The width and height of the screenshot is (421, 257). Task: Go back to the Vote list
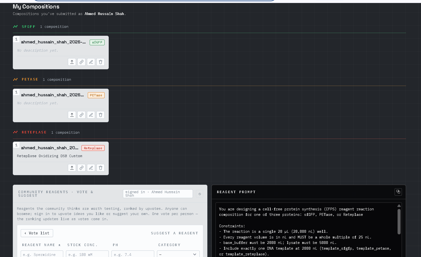click(37, 233)
